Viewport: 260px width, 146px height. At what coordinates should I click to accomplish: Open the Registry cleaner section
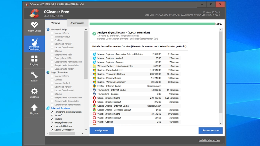tap(34, 60)
